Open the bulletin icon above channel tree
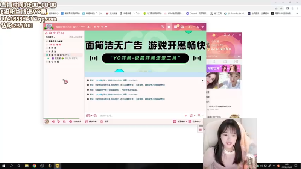 click(x=58, y=33)
